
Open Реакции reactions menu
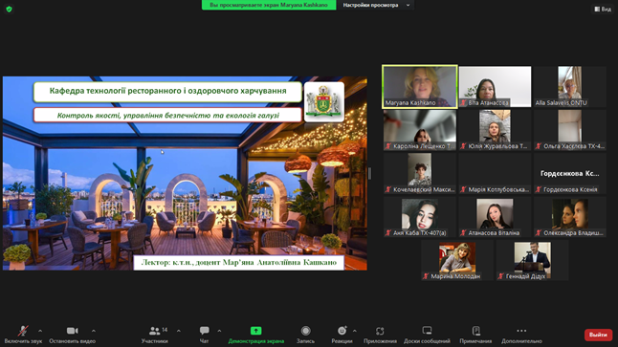click(x=342, y=335)
